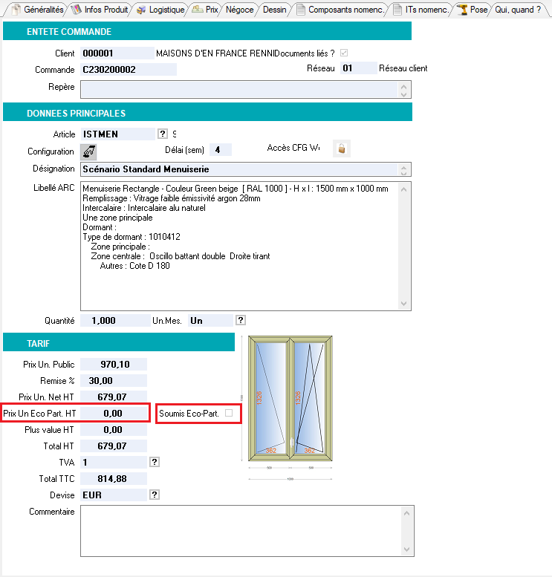The height and width of the screenshot is (577, 552).
Task: Click the Remise % field
Action: 113,379
